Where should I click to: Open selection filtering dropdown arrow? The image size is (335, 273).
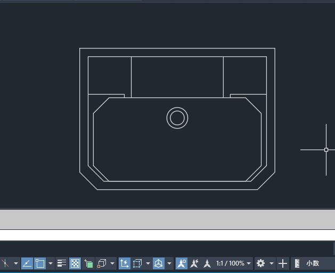coord(148,263)
